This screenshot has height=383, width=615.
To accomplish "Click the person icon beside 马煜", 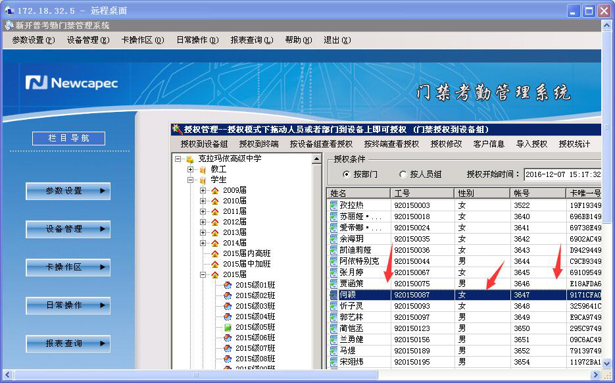I will (333, 351).
